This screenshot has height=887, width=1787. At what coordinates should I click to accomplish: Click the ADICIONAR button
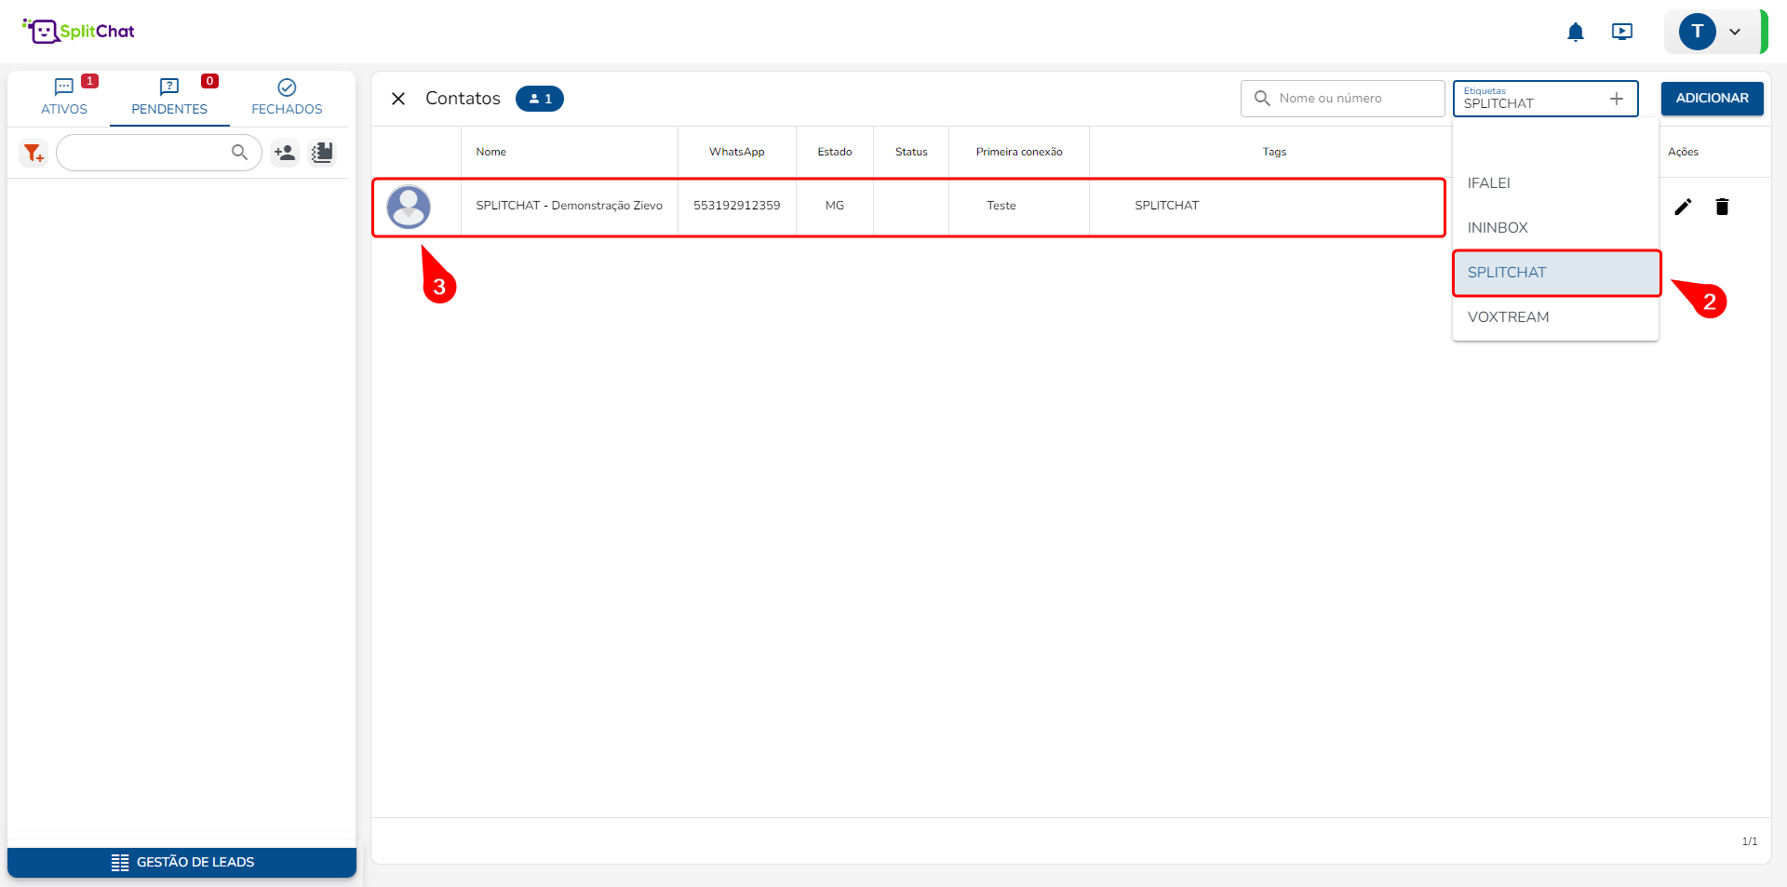coord(1712,98)
